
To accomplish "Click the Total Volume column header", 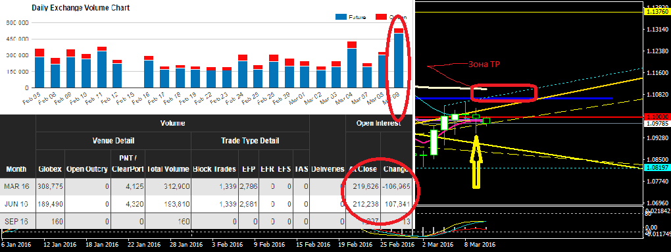I will 168,169.
